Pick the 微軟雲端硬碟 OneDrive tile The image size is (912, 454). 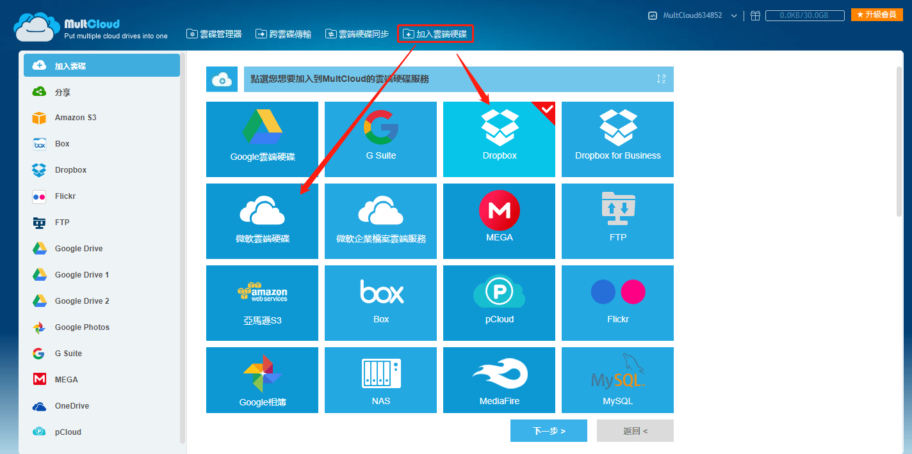[262, 221]
